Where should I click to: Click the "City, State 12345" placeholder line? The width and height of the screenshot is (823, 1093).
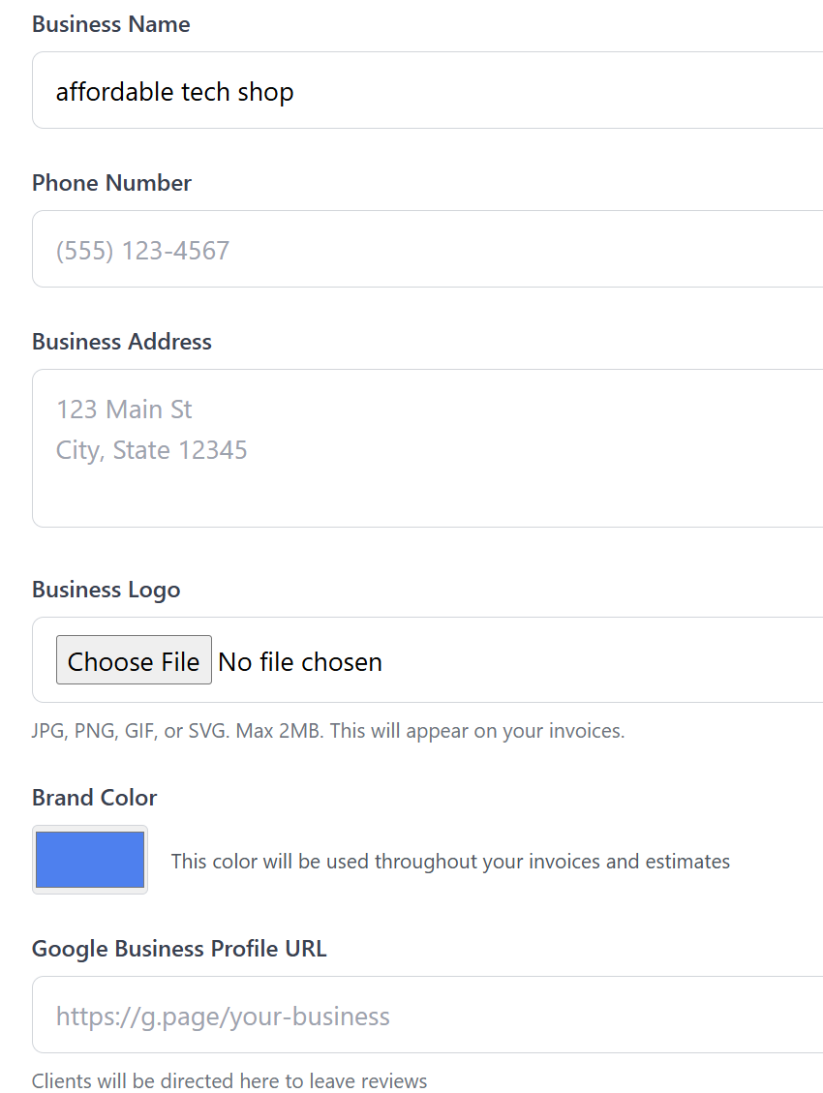click(152, 450)
